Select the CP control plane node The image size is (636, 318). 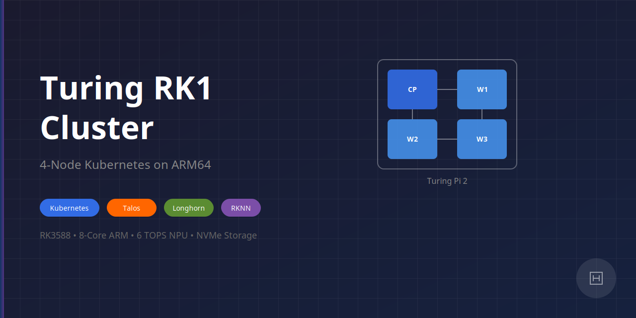click(x=412, y=89)
